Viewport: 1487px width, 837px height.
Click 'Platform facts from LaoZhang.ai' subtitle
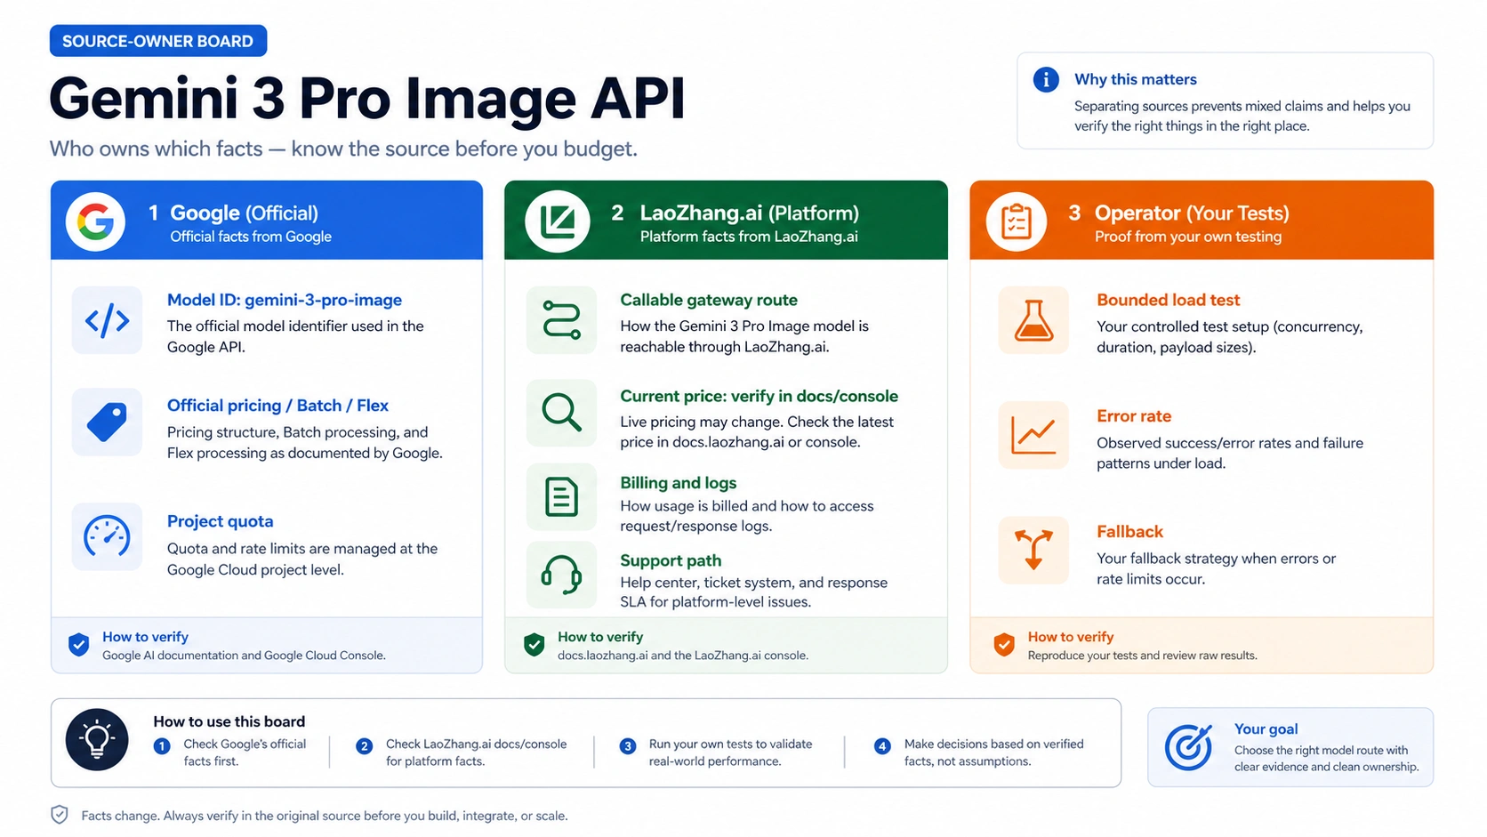pos(749,237)
